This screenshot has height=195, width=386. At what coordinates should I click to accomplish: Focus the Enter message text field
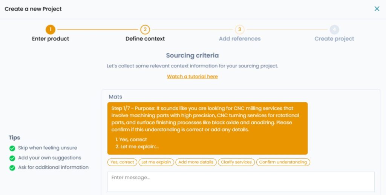pos(241,181)
